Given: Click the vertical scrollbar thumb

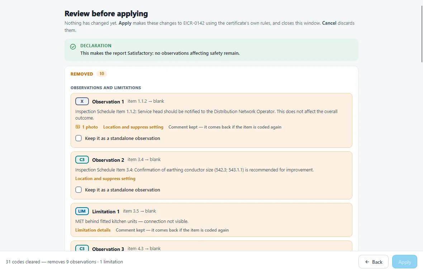Looking at the screenshot, I should [422, 34].
